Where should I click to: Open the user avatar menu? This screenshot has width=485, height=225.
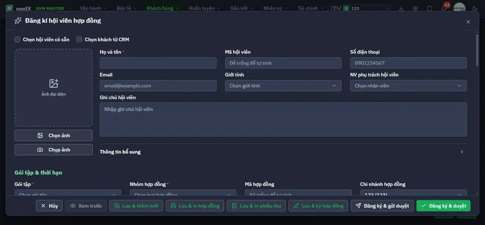[459, 8]
